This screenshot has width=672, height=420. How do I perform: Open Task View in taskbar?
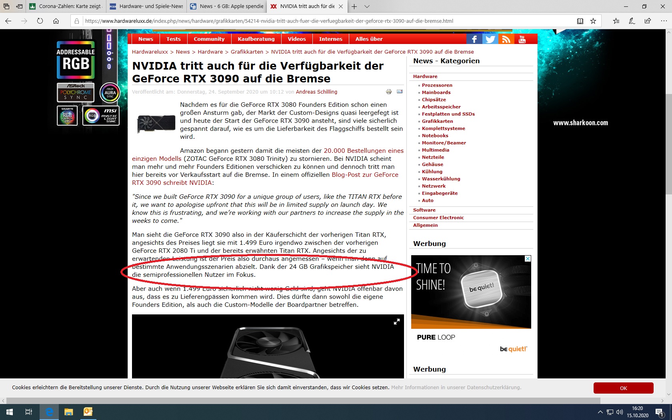[x=29, y=412]
